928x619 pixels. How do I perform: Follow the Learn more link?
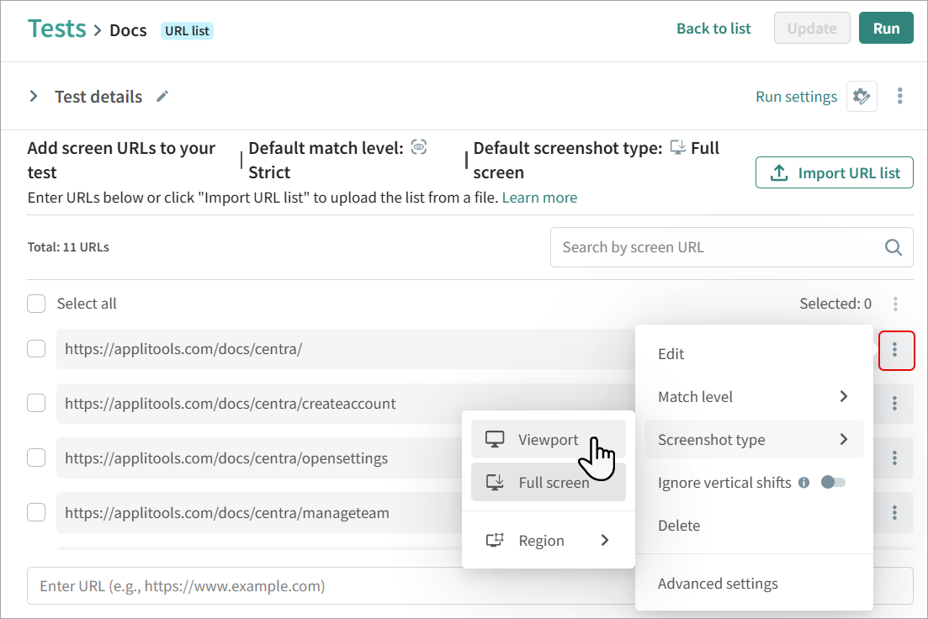click(539, 198)
